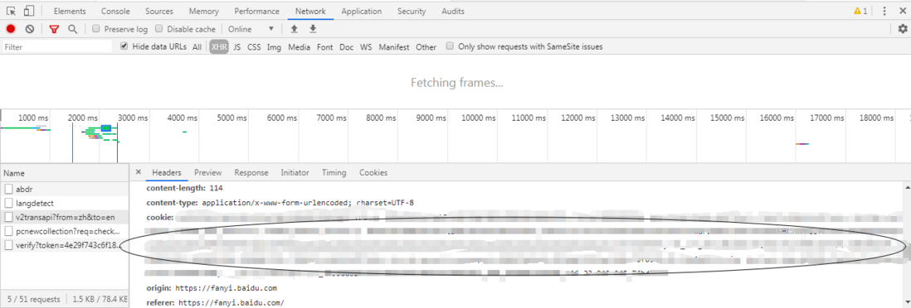Open the network search magnifier
Screen dimensions: 911x308
coord(72,29)
